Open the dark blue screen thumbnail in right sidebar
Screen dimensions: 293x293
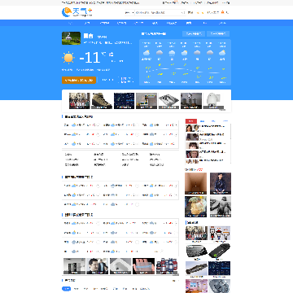219,269
